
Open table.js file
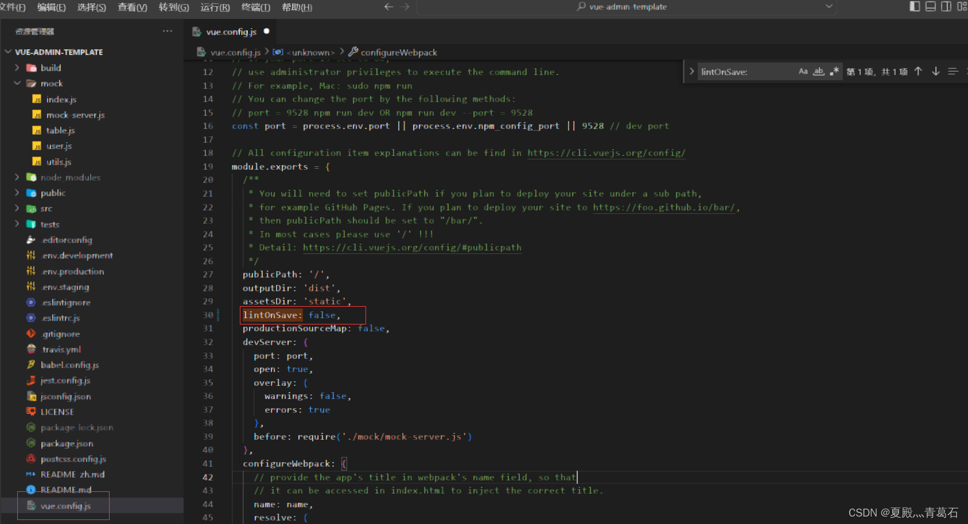point(60,130)
